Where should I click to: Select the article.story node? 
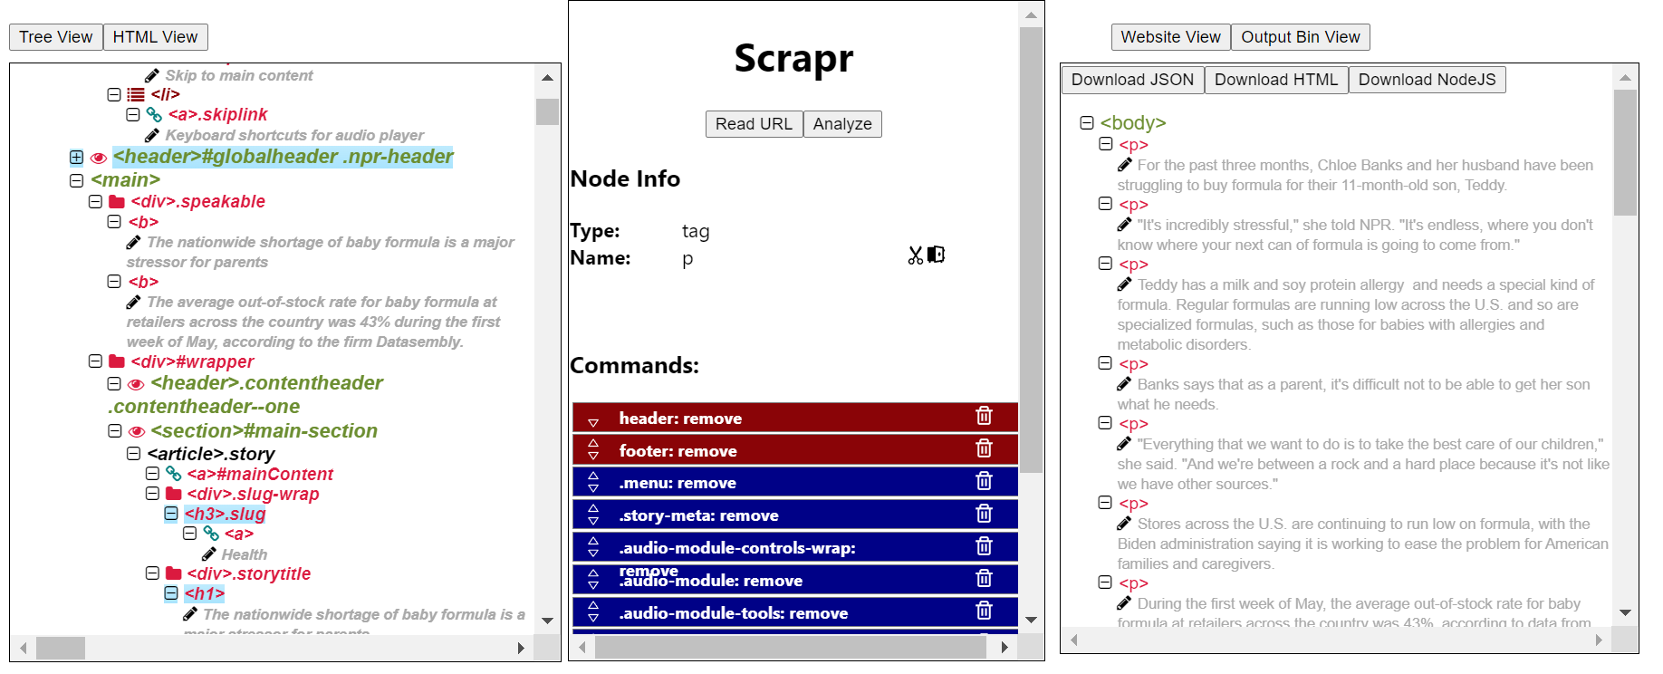[211, 454]
